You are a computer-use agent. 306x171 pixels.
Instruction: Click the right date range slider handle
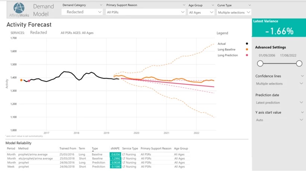pyautogui.click(x=299, y=64)
